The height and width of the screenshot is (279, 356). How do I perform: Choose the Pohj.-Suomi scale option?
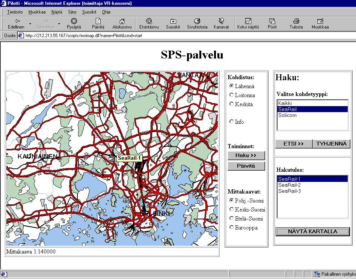231,200
